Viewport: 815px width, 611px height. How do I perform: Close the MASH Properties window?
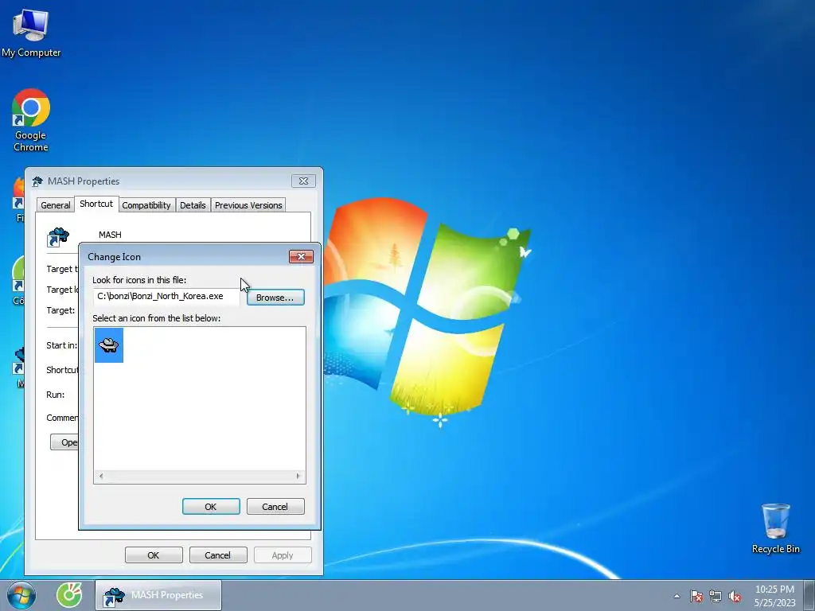click(303, 181)
